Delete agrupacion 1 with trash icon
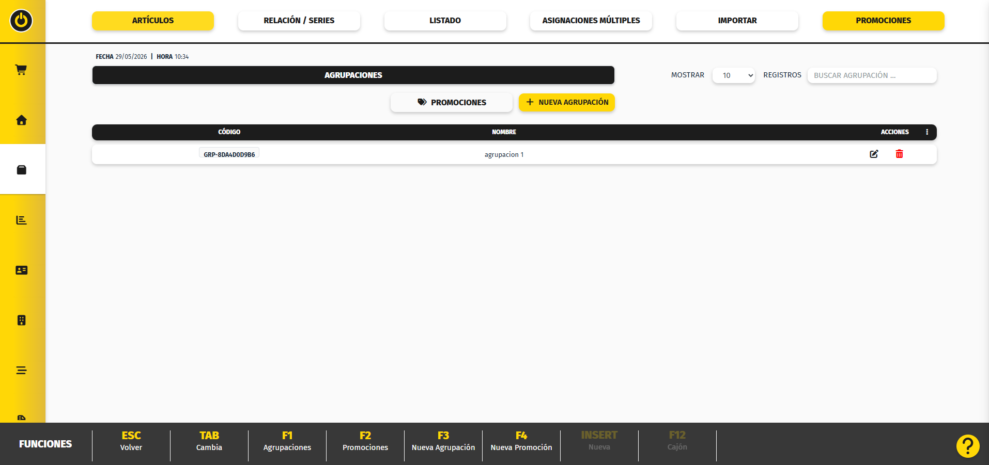 (x=899, y=154)
